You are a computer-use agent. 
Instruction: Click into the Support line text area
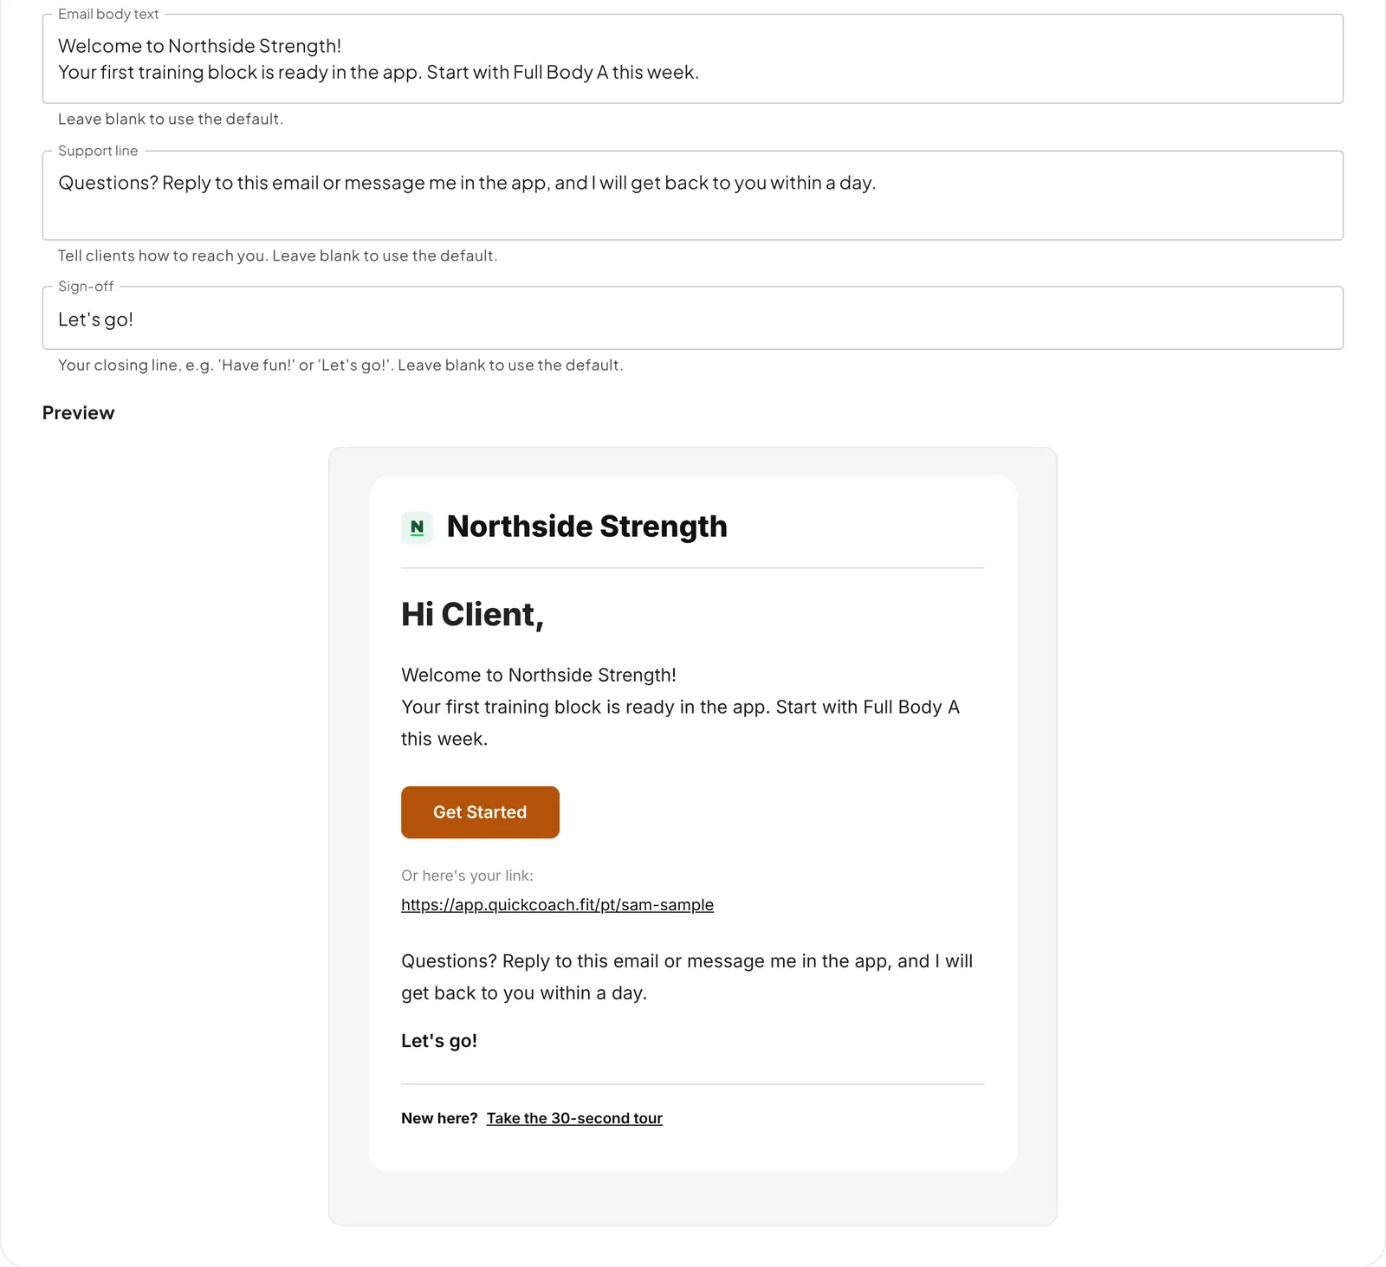tap(692, 196)
